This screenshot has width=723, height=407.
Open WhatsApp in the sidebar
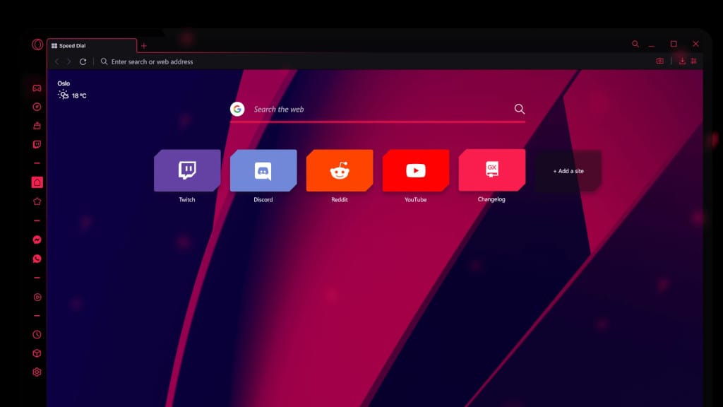point(37,259)
